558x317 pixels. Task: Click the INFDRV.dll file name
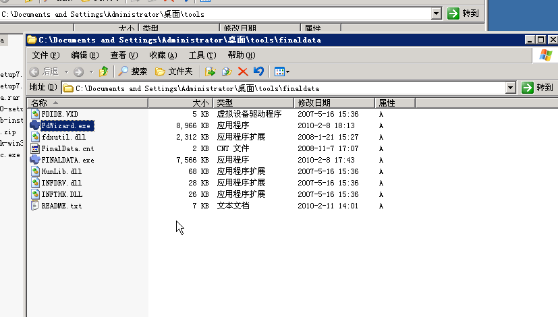pos(61,183)
